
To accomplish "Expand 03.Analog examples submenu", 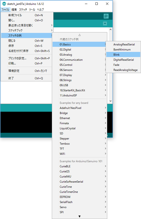I will [x=80, y=54].
